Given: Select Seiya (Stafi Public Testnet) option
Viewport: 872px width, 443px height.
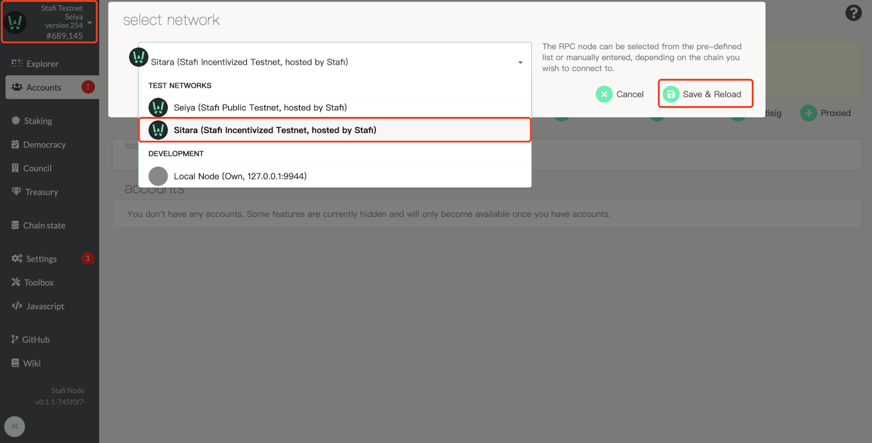Looking at the screenshot, I should 335,108.
